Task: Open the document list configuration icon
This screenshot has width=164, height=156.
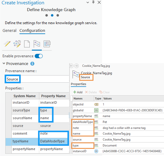Action: [47, 44]
